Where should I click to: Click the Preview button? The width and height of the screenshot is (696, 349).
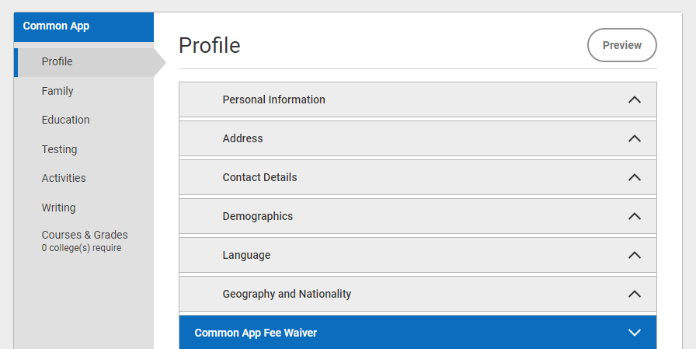(x=622, y=45)
